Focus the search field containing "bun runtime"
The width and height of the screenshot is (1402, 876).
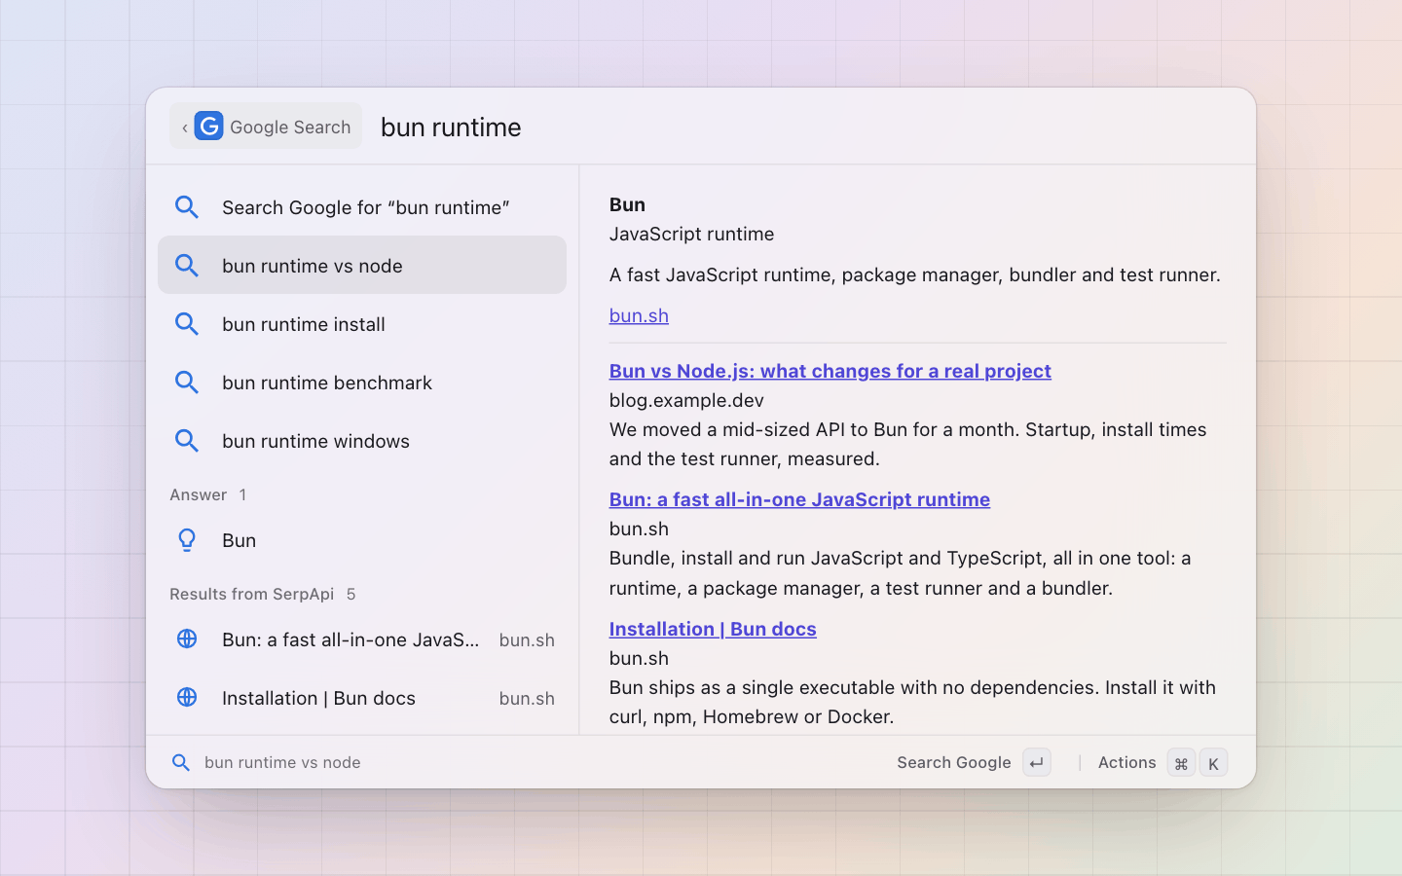pos(808,127)
